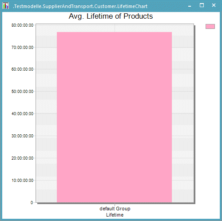Screen dimensions: 222x221
Task: Click the 60:00:00:00 axis label
Action: (23, 69)
